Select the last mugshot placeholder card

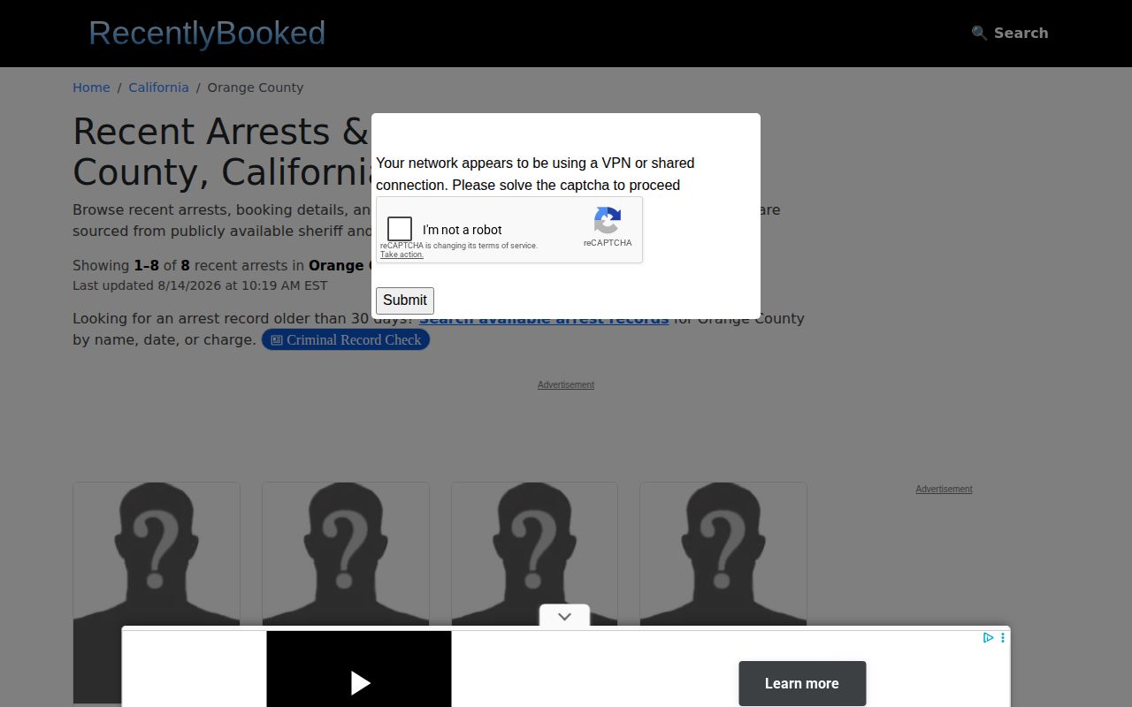(x=723, y=593)
